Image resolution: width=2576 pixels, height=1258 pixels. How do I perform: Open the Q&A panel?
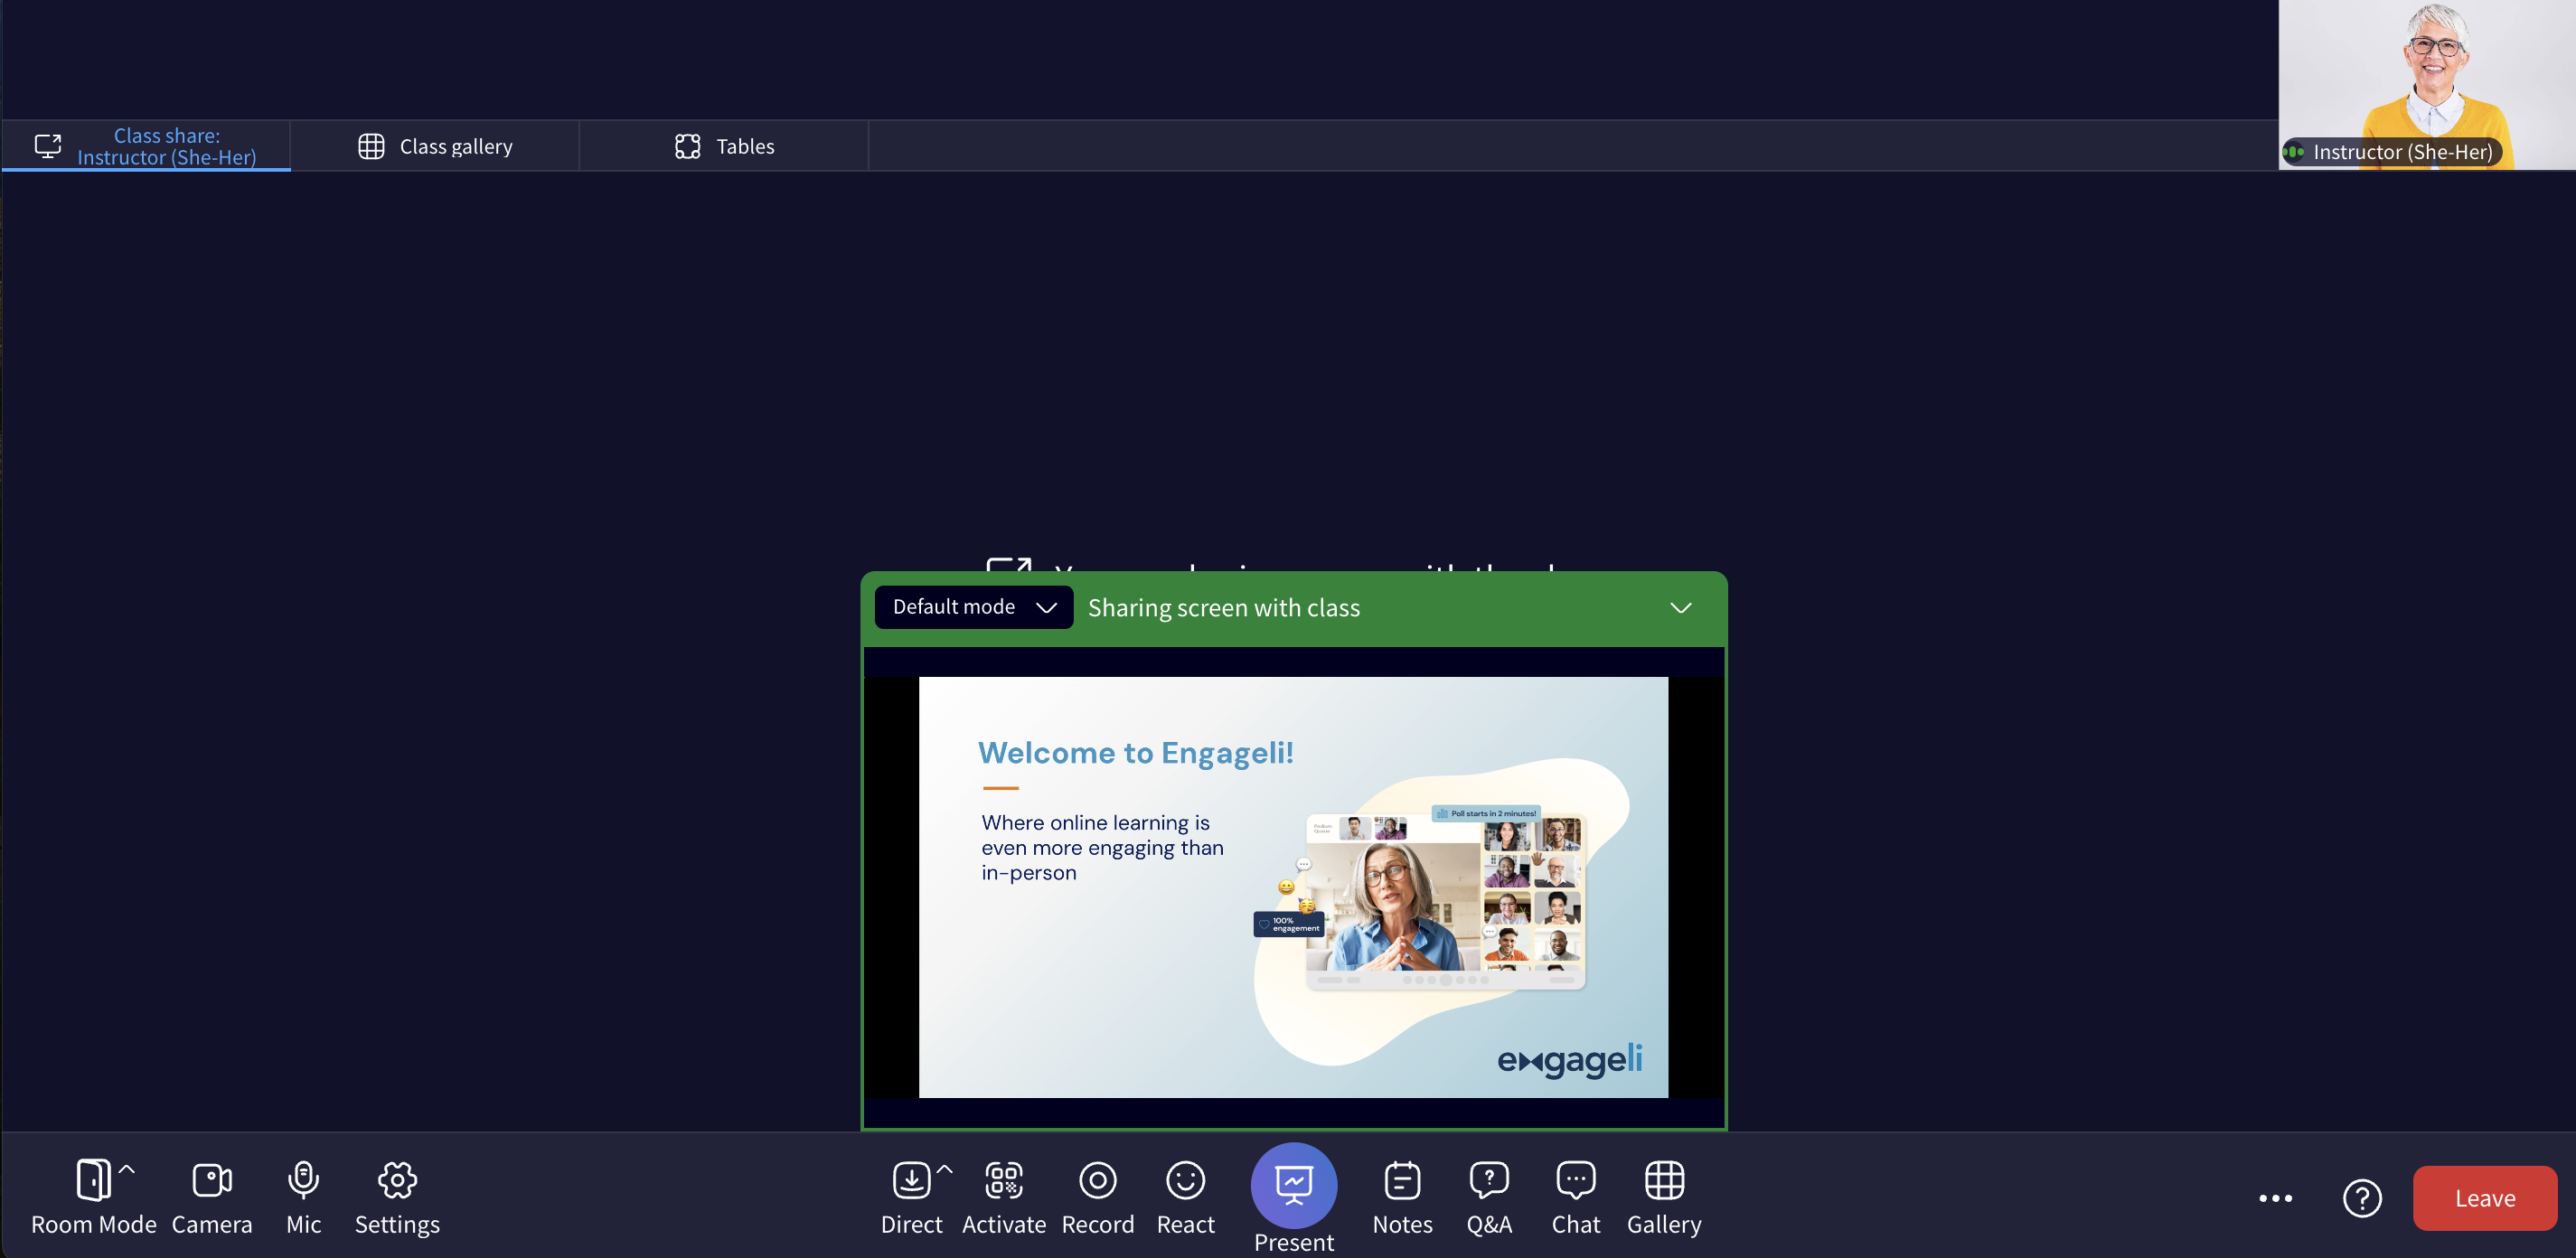1489,1196
